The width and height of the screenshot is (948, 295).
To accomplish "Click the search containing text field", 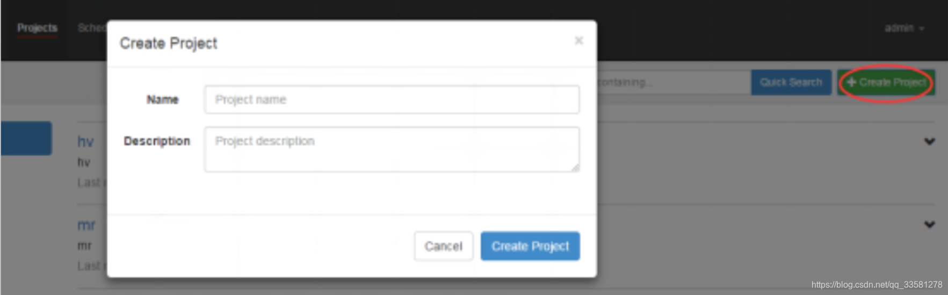I will (x=674, y=82).
